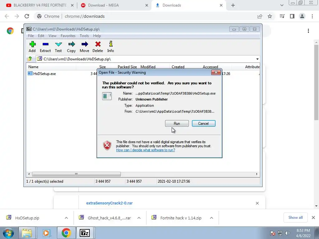Screen dimensions: 319x239
Task: Sort by Created column header
Action: click(178, 67)
